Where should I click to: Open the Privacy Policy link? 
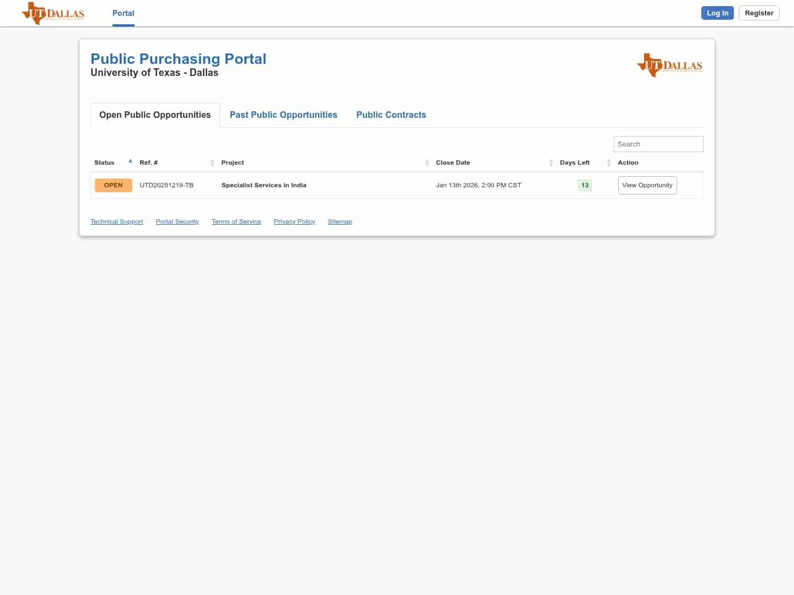294,221
